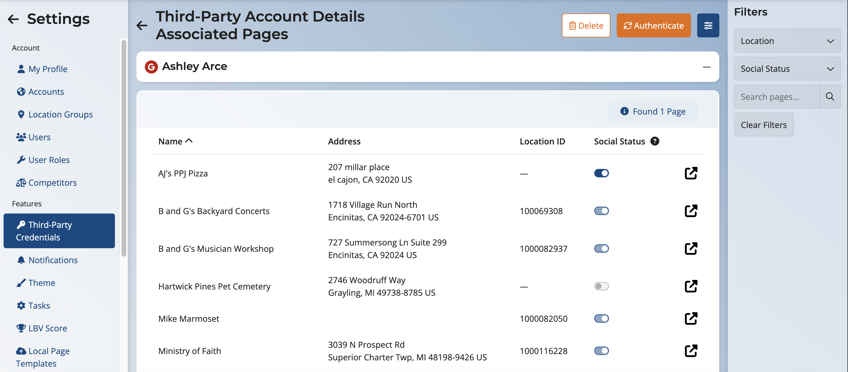Click back arrow next to Third-Party Account Details
The height and width of the screenshot is (372, 848).
click(x=142, y=26)
